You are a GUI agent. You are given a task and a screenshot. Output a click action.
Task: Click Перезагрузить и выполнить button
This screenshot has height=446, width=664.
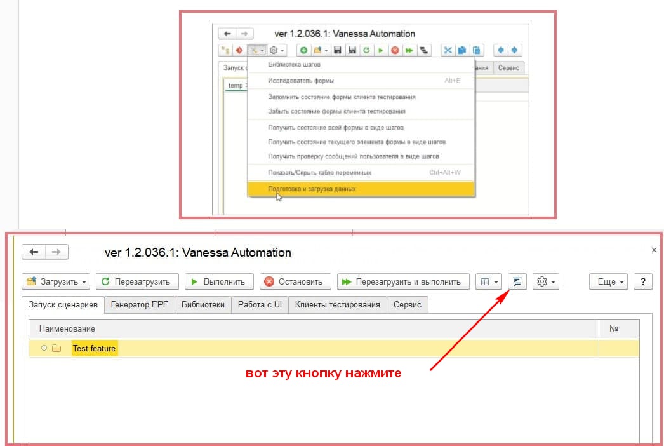coord(403,281)
